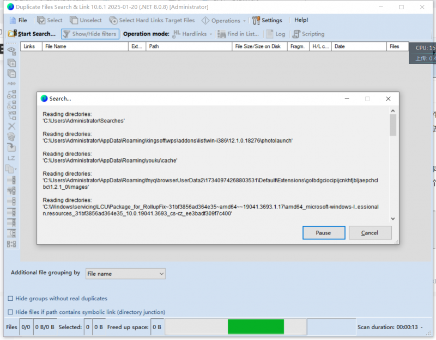
Task: Open the Additional file grouping by dropdown
Action: (125, 274)
